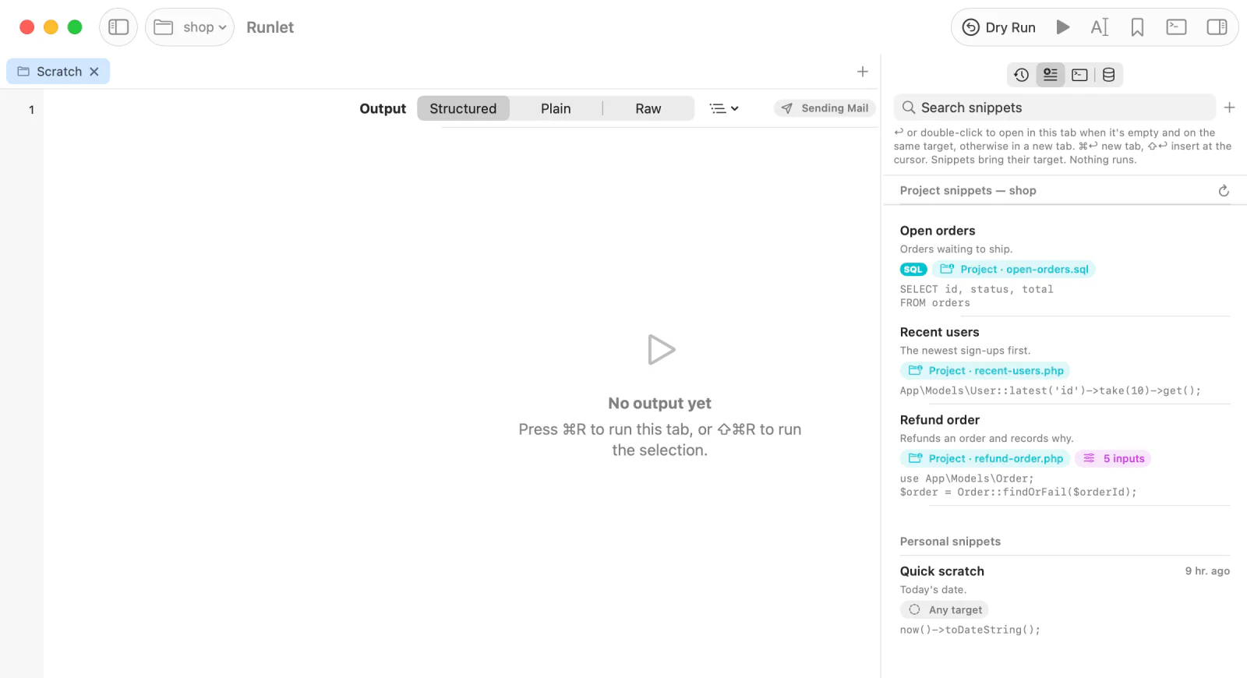Show the console panel in the sidebar
The width and height of the screenshot is (1247, 678).
point(1079,75)
